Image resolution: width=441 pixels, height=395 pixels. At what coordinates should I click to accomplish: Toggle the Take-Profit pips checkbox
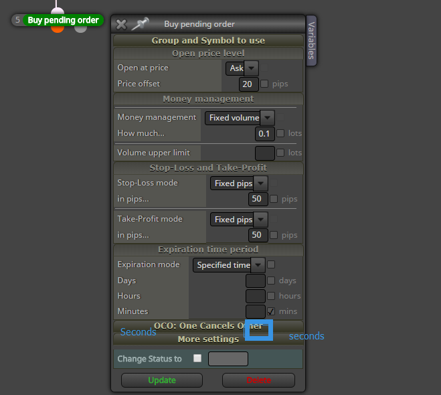(274, 235)
